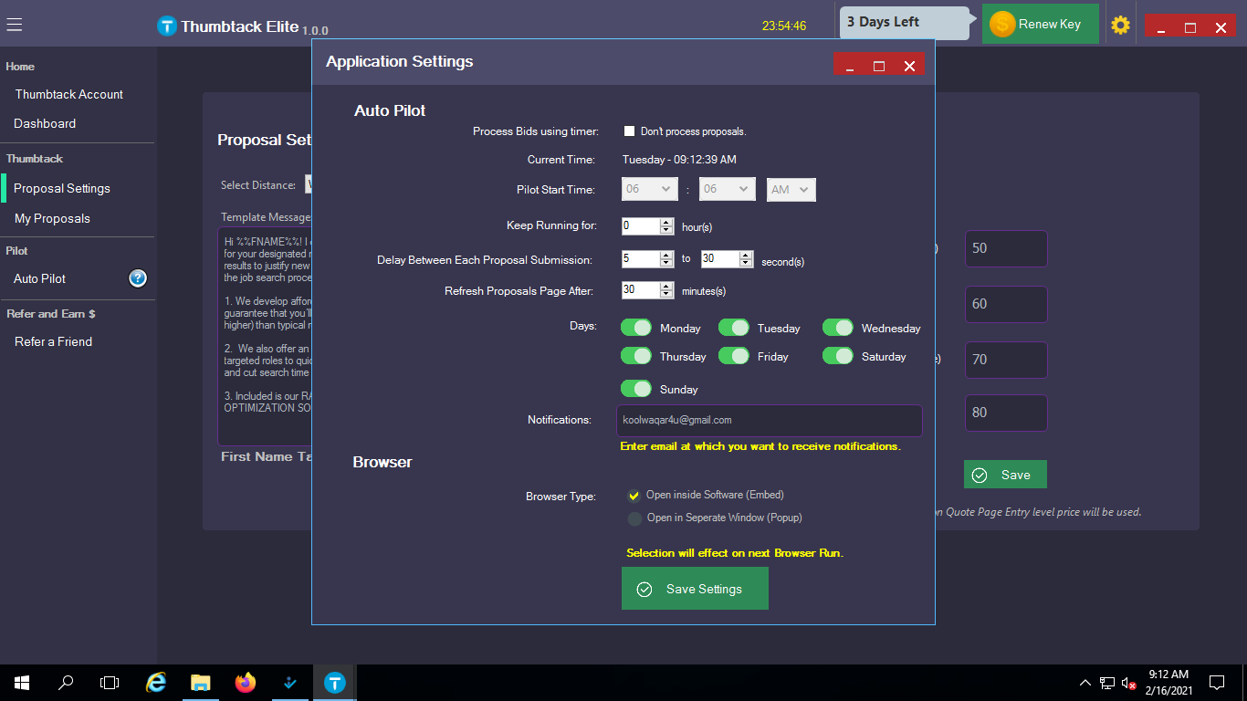1247x701 pixels.
Task: Click the Renew Key button
Action: pyautogui.click(x=1040, y=25)
